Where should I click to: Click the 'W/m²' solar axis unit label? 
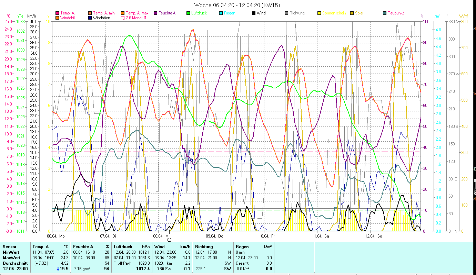(463, 16)
